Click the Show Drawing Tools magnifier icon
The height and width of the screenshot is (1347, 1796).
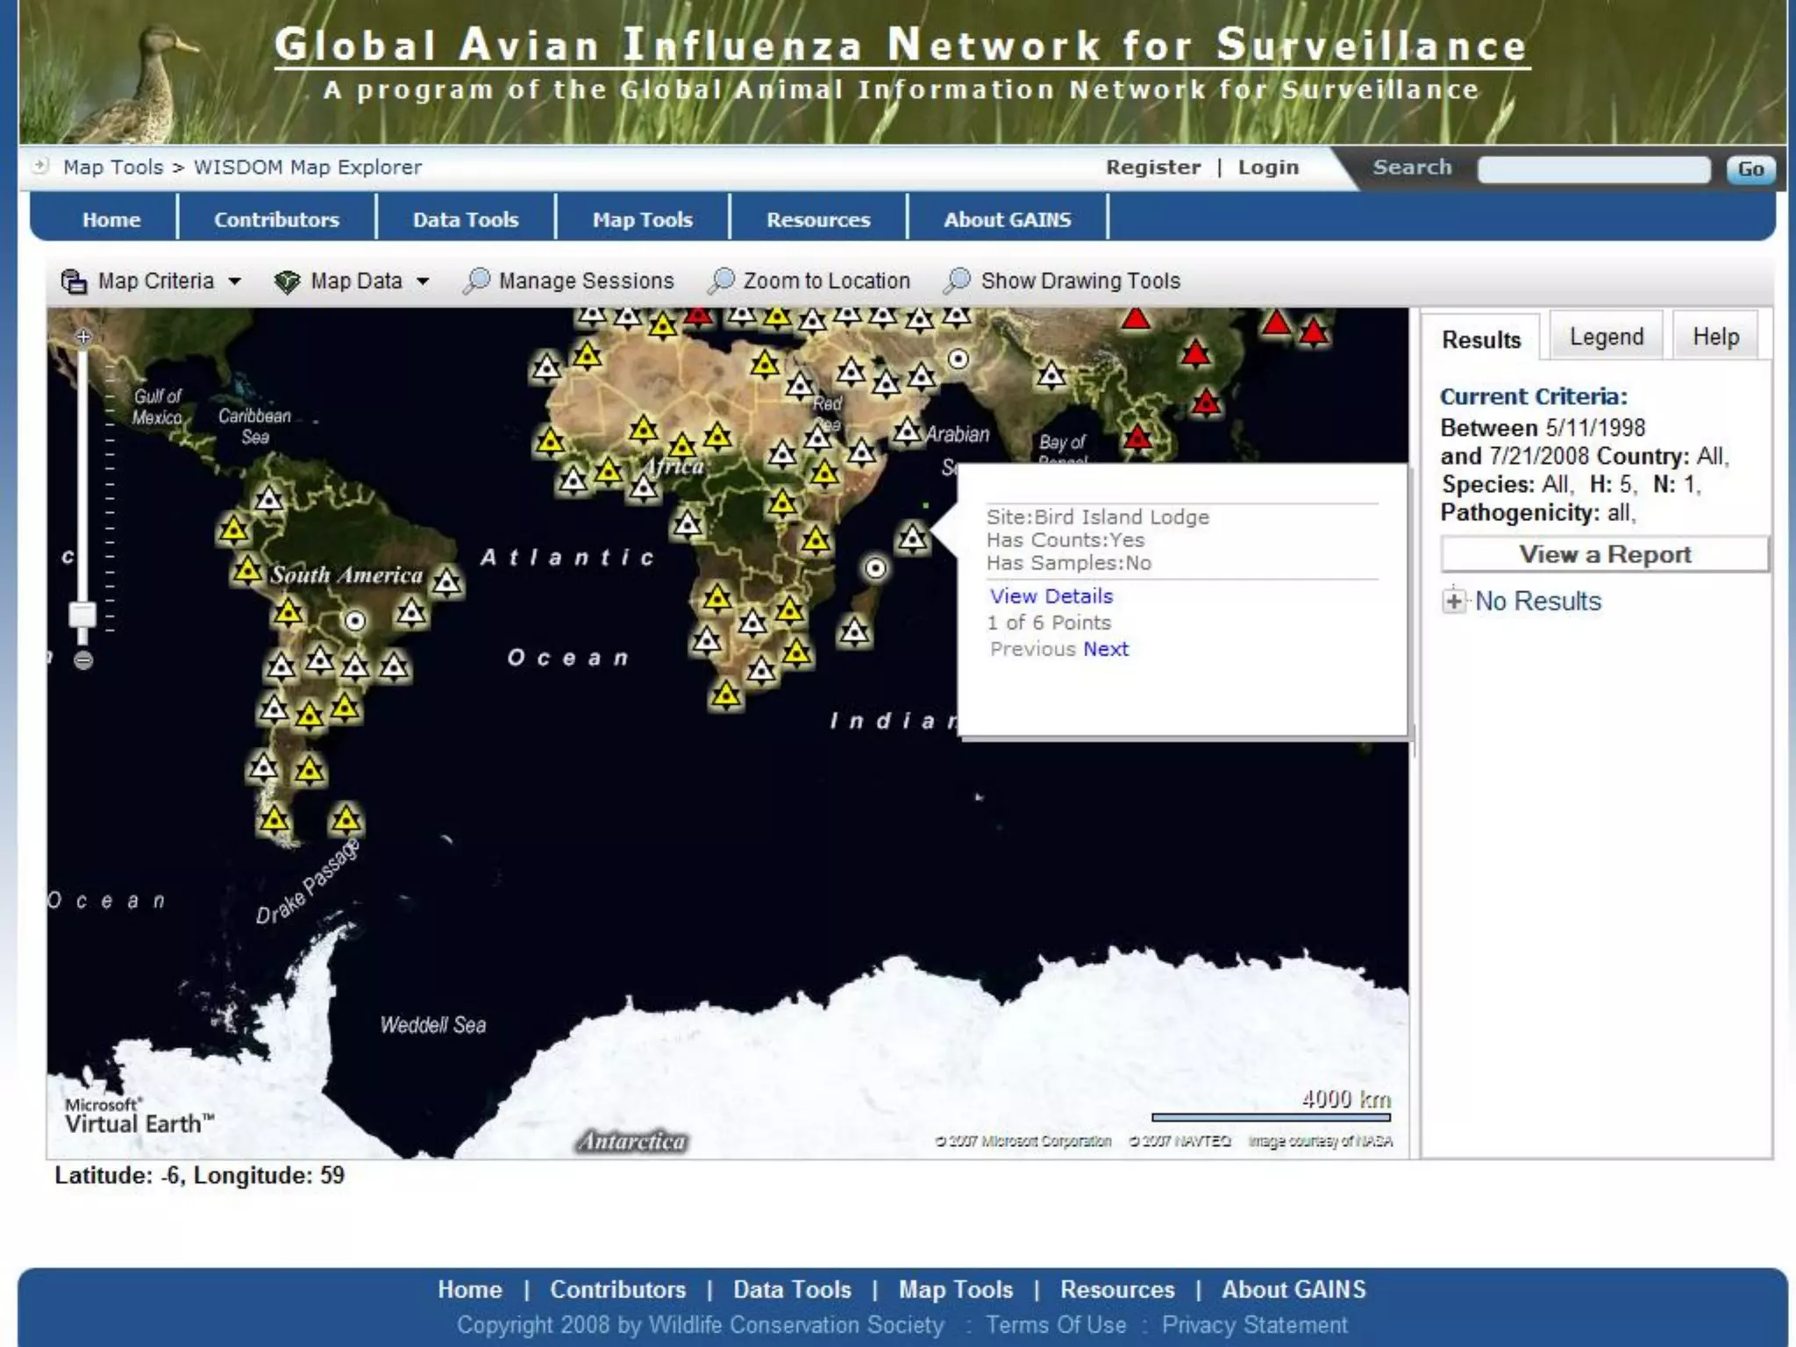coord(958,281)
